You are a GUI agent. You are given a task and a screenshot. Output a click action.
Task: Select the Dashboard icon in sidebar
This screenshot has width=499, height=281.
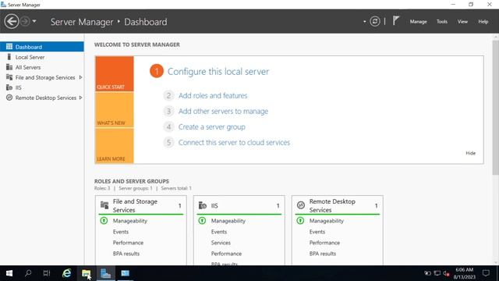[x=9, y=47]
